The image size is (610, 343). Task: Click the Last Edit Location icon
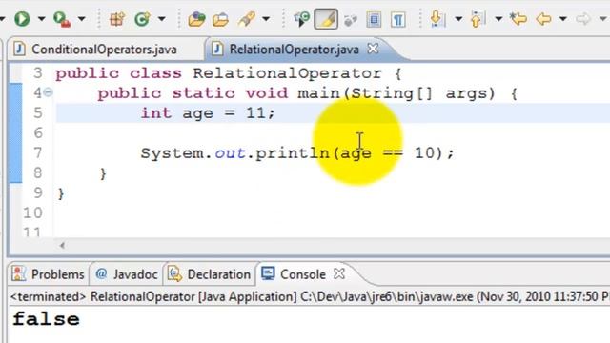[518, 19]
